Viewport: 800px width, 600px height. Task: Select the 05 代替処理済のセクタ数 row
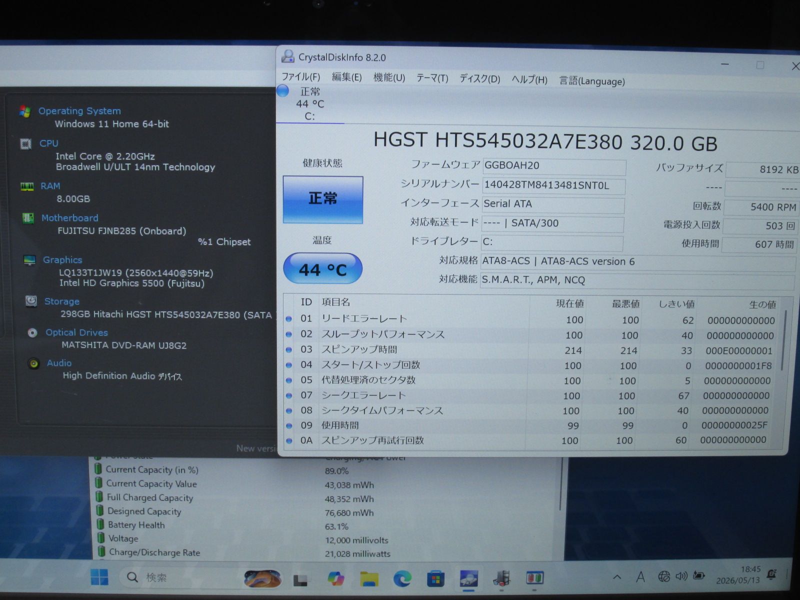[x=530, y=380]
